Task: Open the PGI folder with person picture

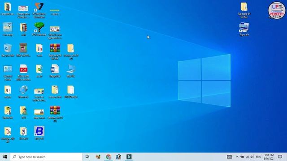Action: pyautogui.click(x=23, y=113)
